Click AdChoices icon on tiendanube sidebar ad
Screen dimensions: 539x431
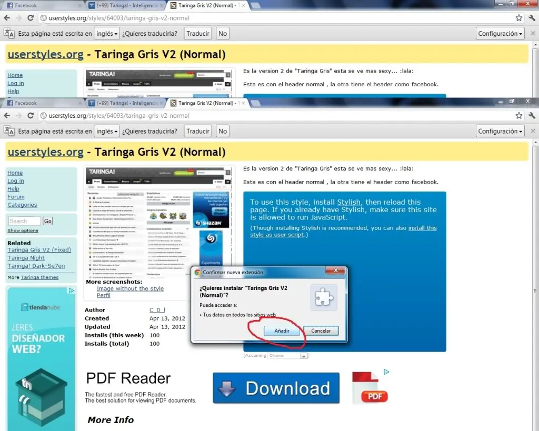pos(71,291)
